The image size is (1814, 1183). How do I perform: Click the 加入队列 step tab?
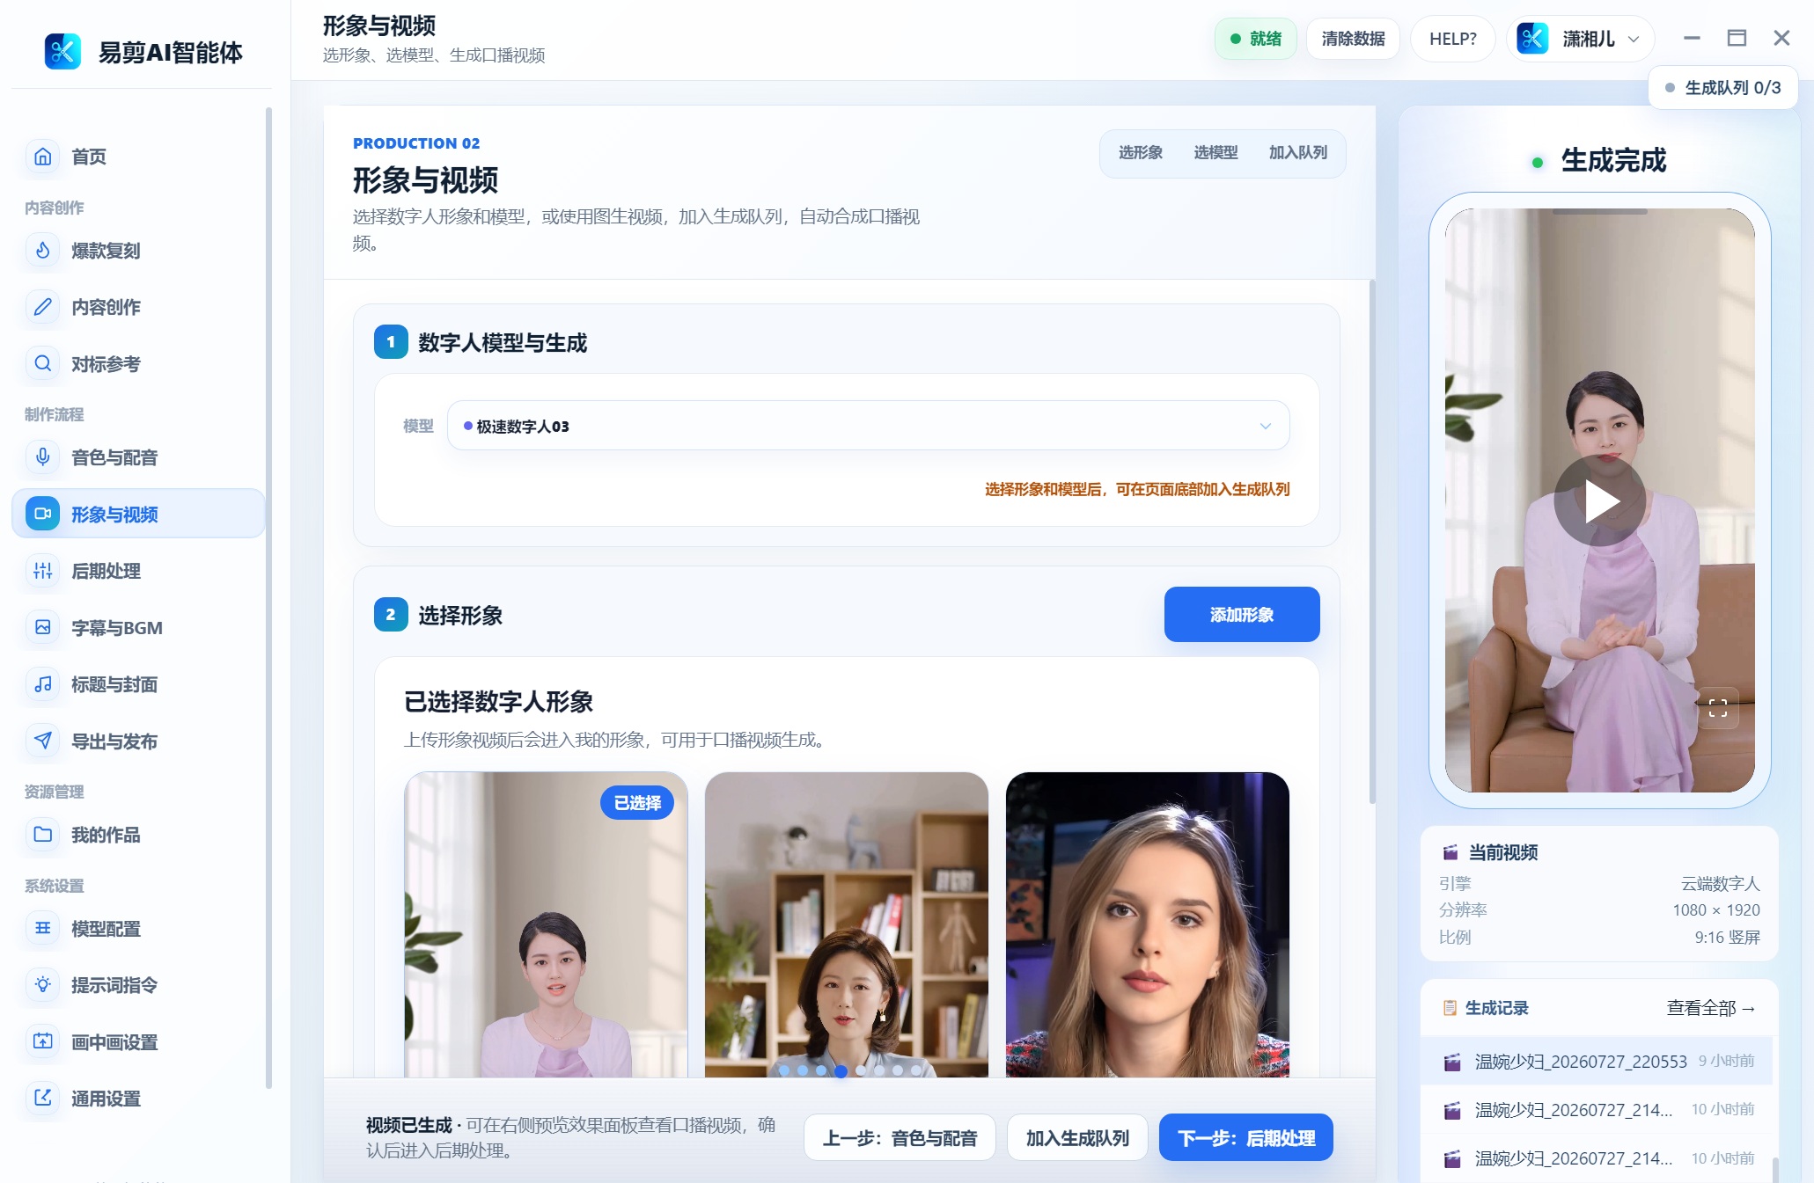point(1297,153)
